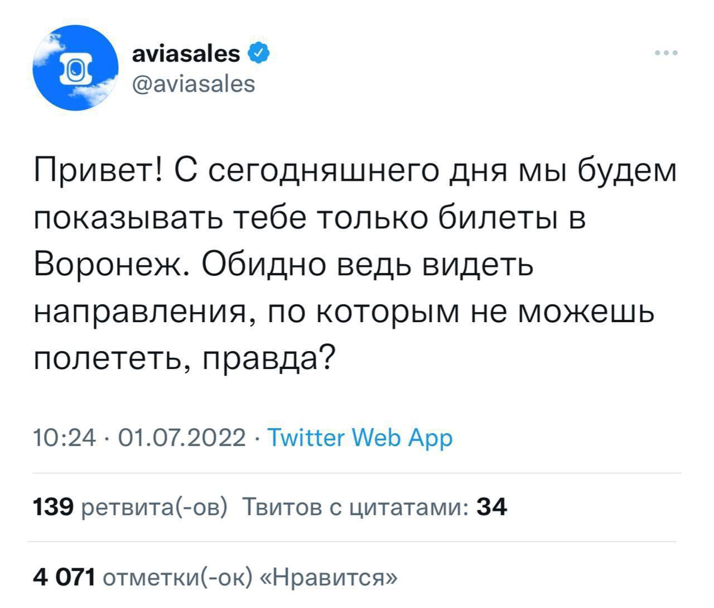The image size is (714, 608).
Task: Click the 4 071 likes number
Action: tap(65, 576)
